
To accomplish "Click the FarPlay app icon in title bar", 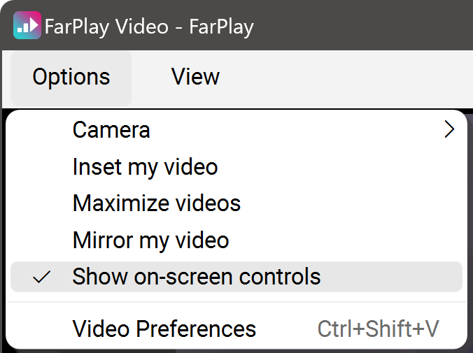I will pos(27,27).
